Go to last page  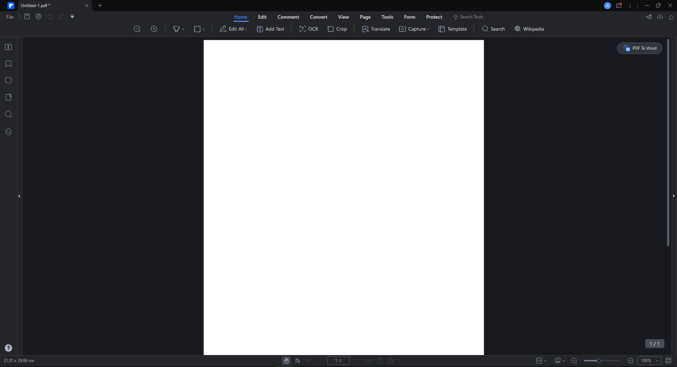368,361
